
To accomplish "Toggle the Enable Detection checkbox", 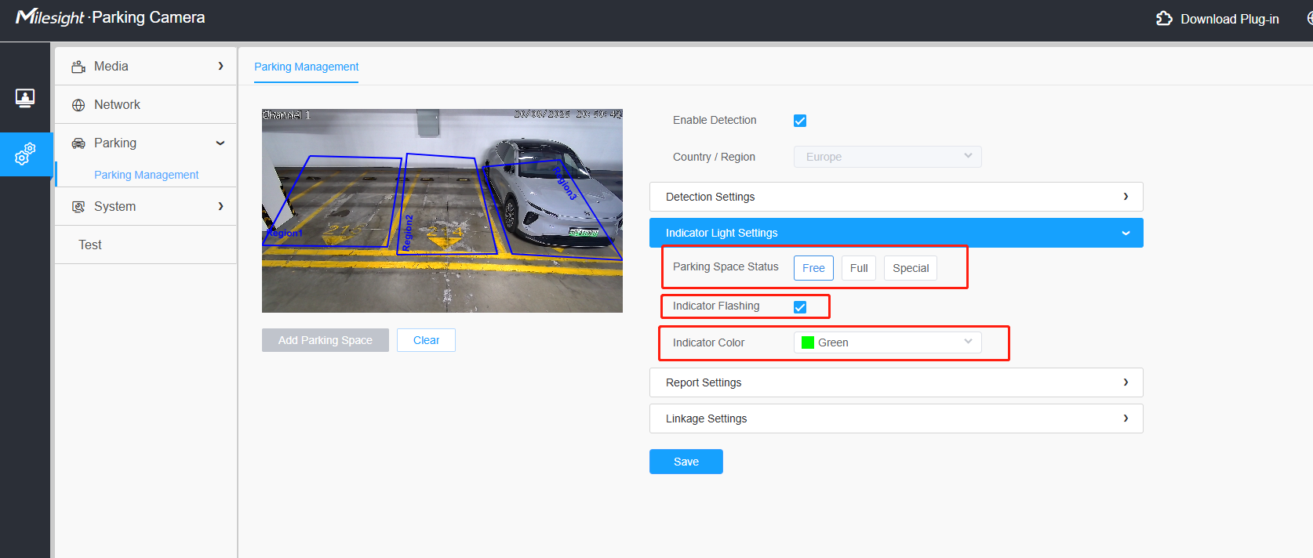I will tap(800, 121).
